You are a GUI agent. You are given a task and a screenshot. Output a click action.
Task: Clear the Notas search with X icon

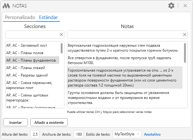[x=185, y=35]
